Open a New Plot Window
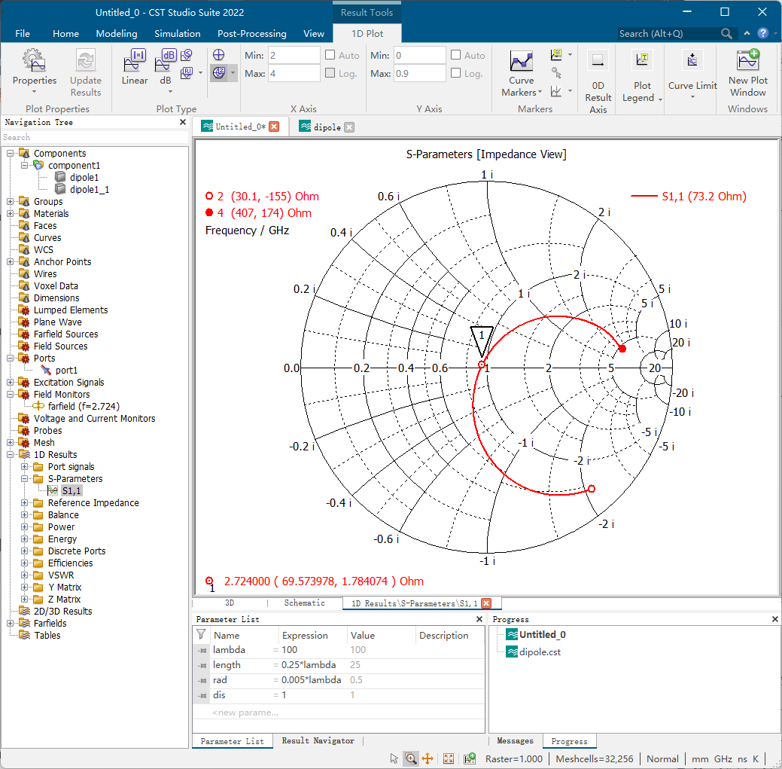This screenshot has height=769, width=782. 747,73
